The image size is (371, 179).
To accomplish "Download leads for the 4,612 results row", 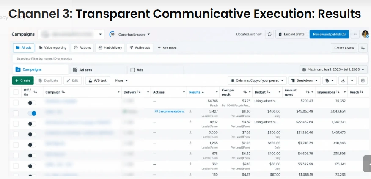I will tap(190, 122).
